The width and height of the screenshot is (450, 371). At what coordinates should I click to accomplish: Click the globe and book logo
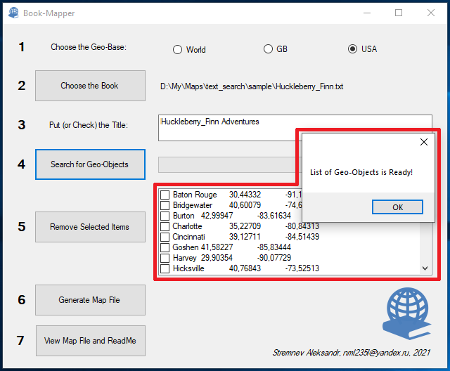click(406, 313)
